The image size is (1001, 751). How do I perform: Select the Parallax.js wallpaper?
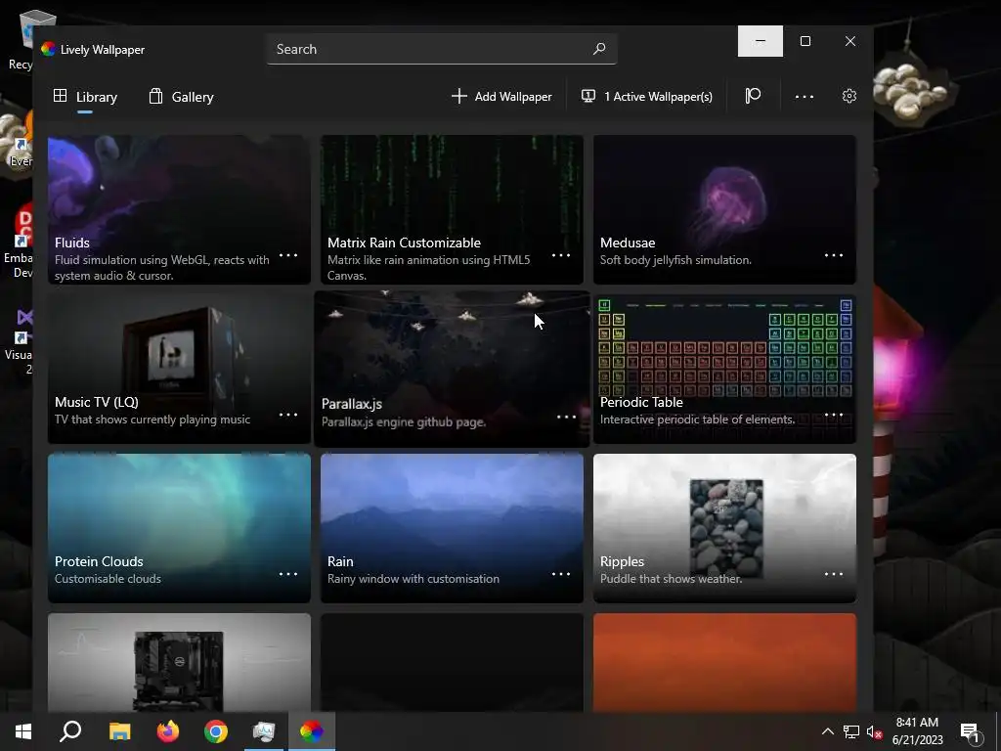452,369
